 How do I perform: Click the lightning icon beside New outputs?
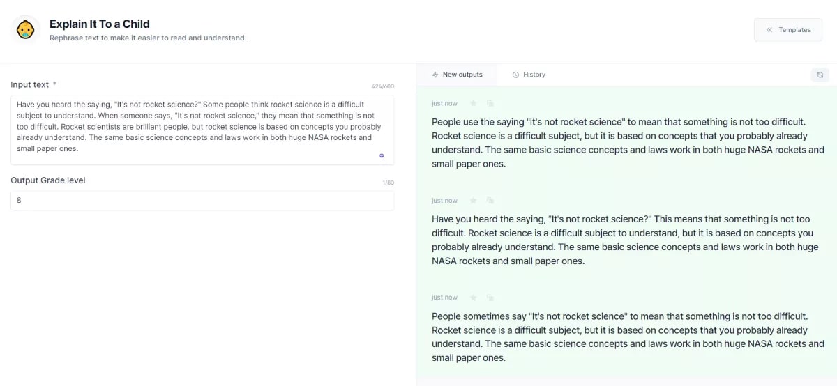click(435, 75)
